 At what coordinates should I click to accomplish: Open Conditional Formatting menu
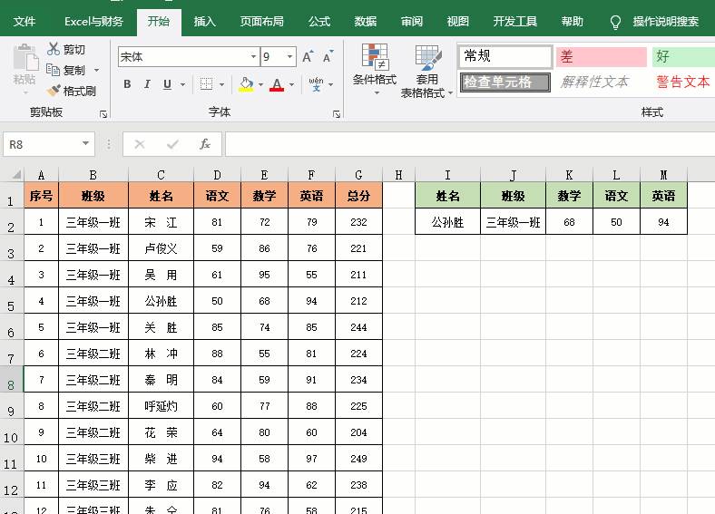(375, 68)
